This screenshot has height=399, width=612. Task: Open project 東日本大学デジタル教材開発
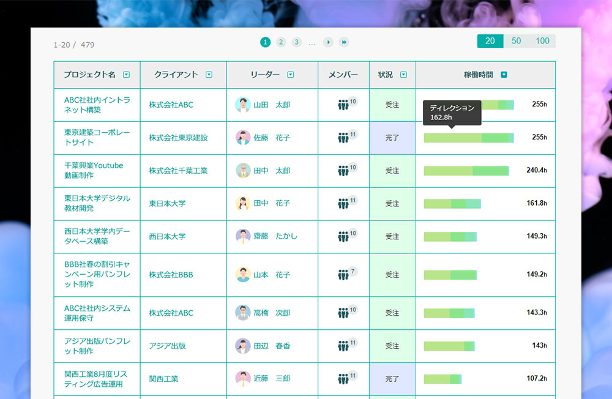97,203
